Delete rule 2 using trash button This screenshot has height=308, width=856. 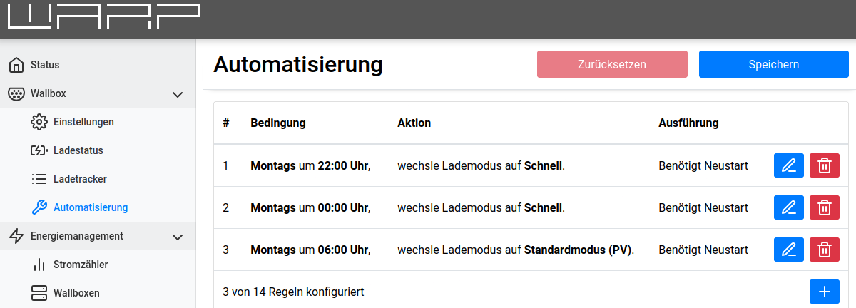(x=824, y=208)
